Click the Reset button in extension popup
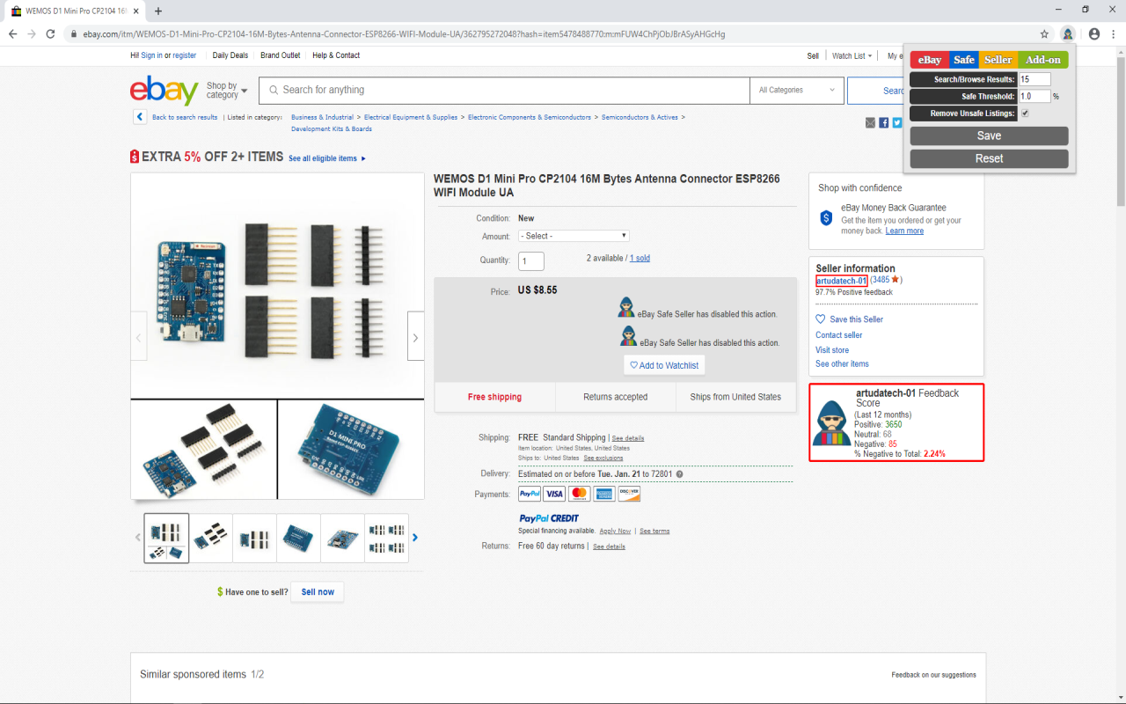The width and height of the screenshot is (1126, 704). pyautogui.click(x=989, y=158)
